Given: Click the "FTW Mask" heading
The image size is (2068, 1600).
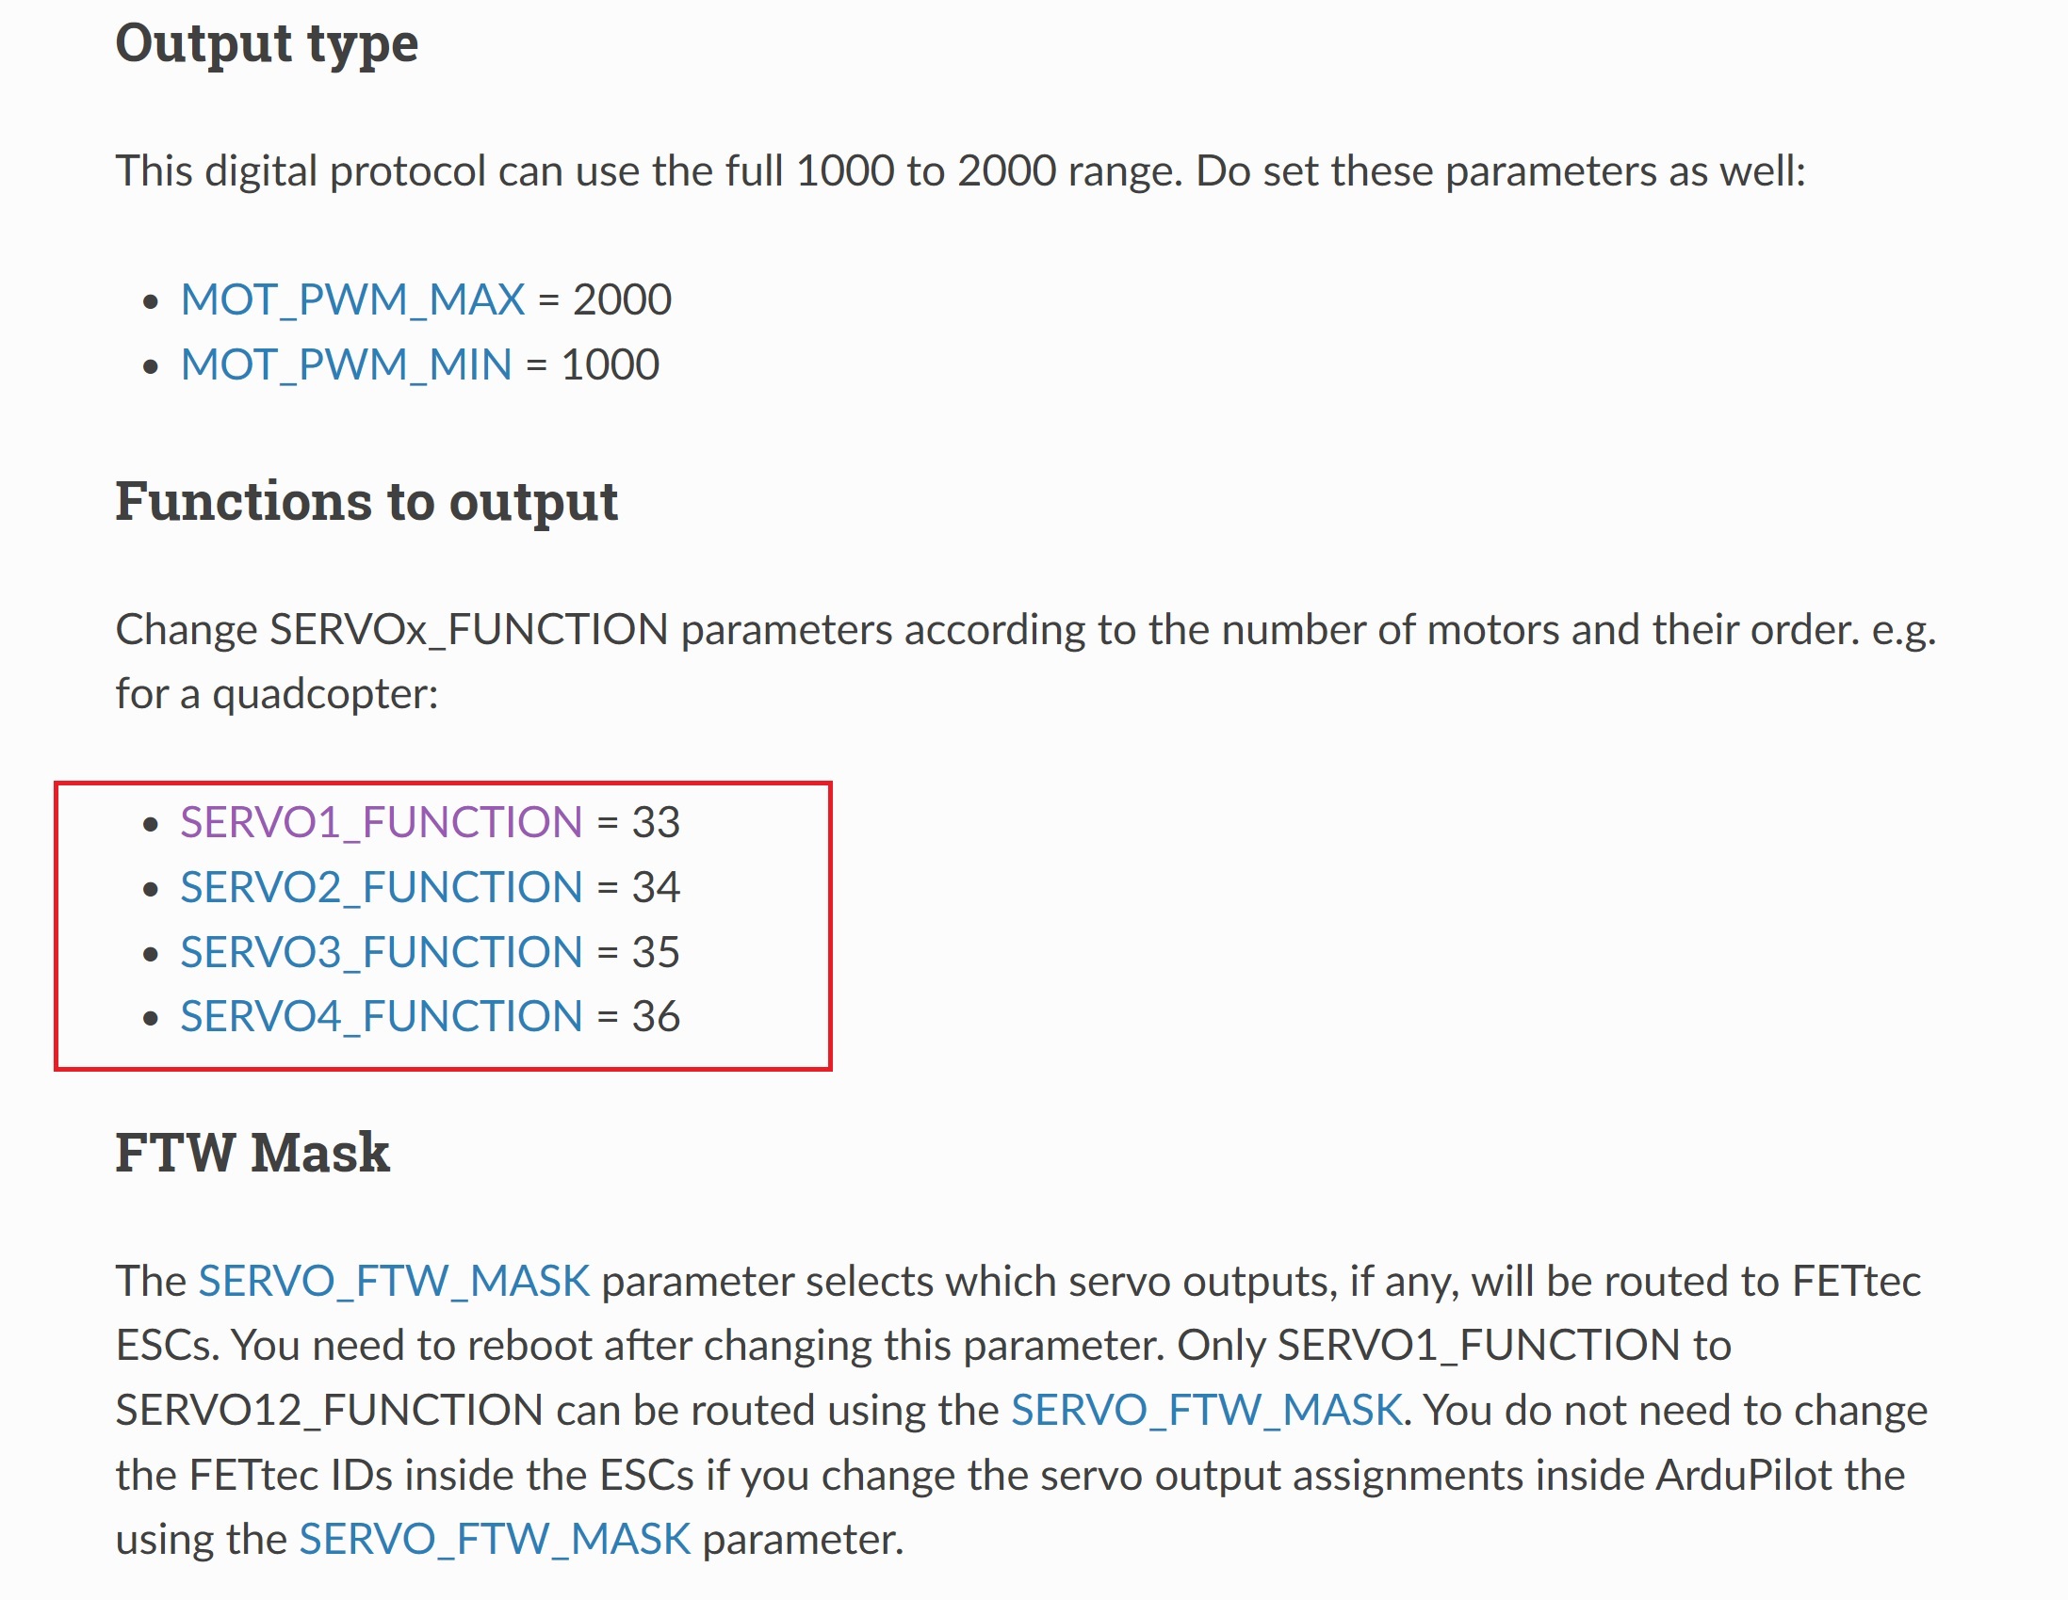Looking at the screenshot, I should click(x=252, y=1152).
